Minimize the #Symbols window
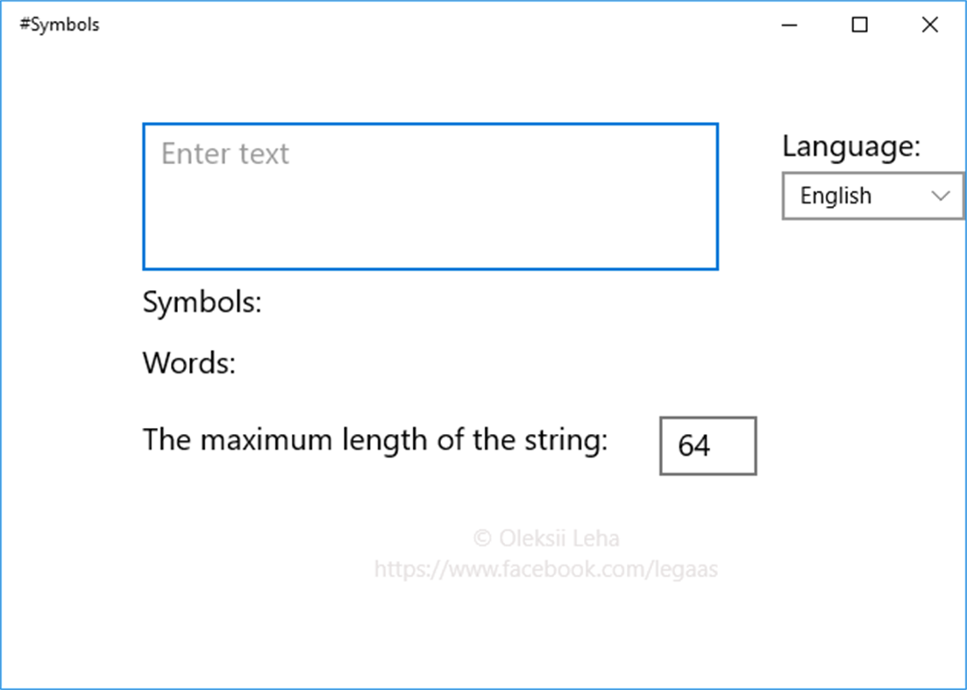The height and width of the screenshot is (690, 967). click(789, 25)
